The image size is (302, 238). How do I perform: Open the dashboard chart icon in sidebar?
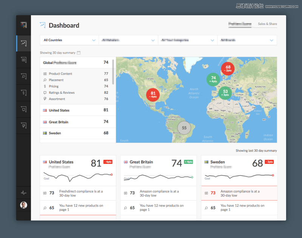(x=23, y=44)
